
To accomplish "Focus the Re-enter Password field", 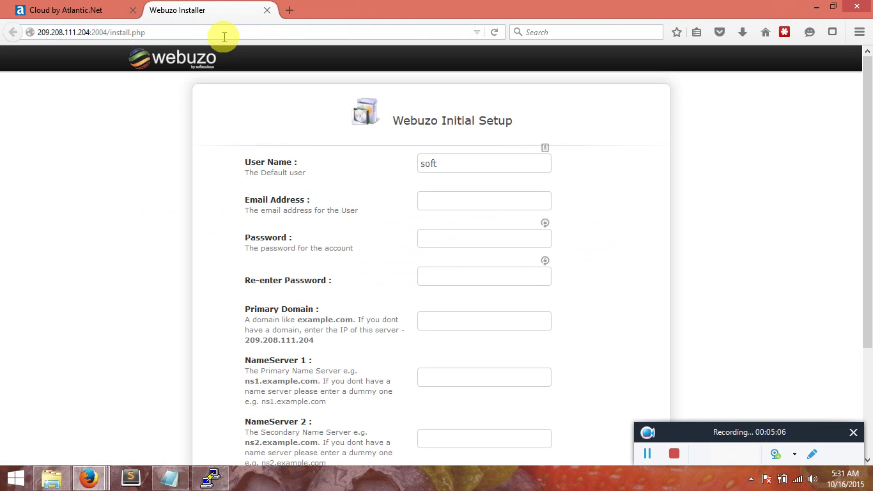I will pyautogui.click(x=484, y=276).
